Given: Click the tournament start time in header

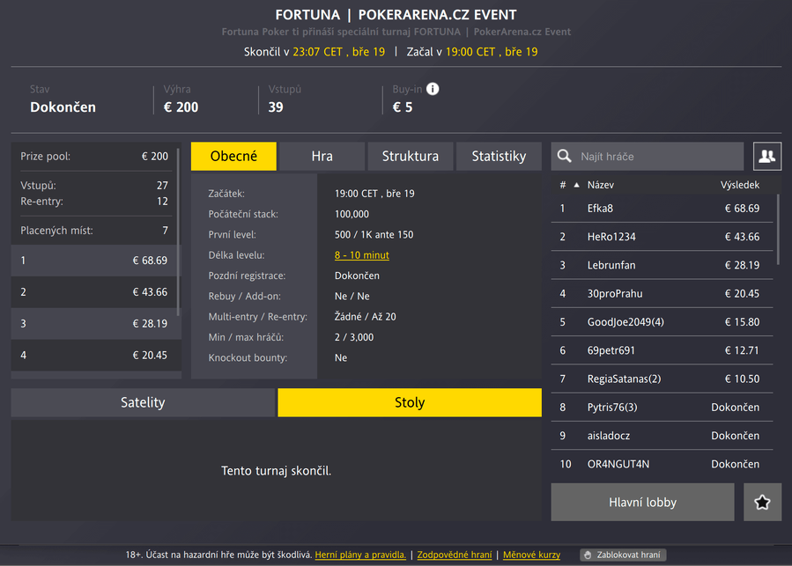Looking at the screenshot, I should point(492,52).
